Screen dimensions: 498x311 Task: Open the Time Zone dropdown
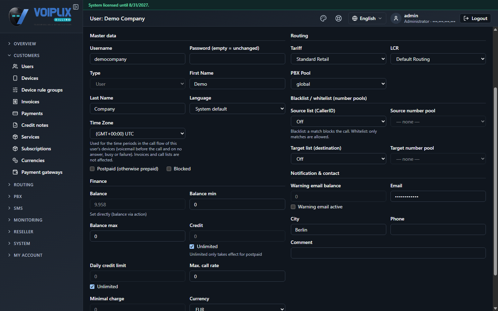(x=138, y=134)
